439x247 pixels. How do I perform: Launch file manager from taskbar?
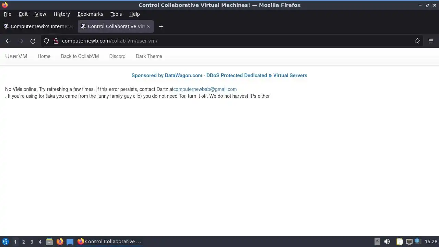pos(49,242)
